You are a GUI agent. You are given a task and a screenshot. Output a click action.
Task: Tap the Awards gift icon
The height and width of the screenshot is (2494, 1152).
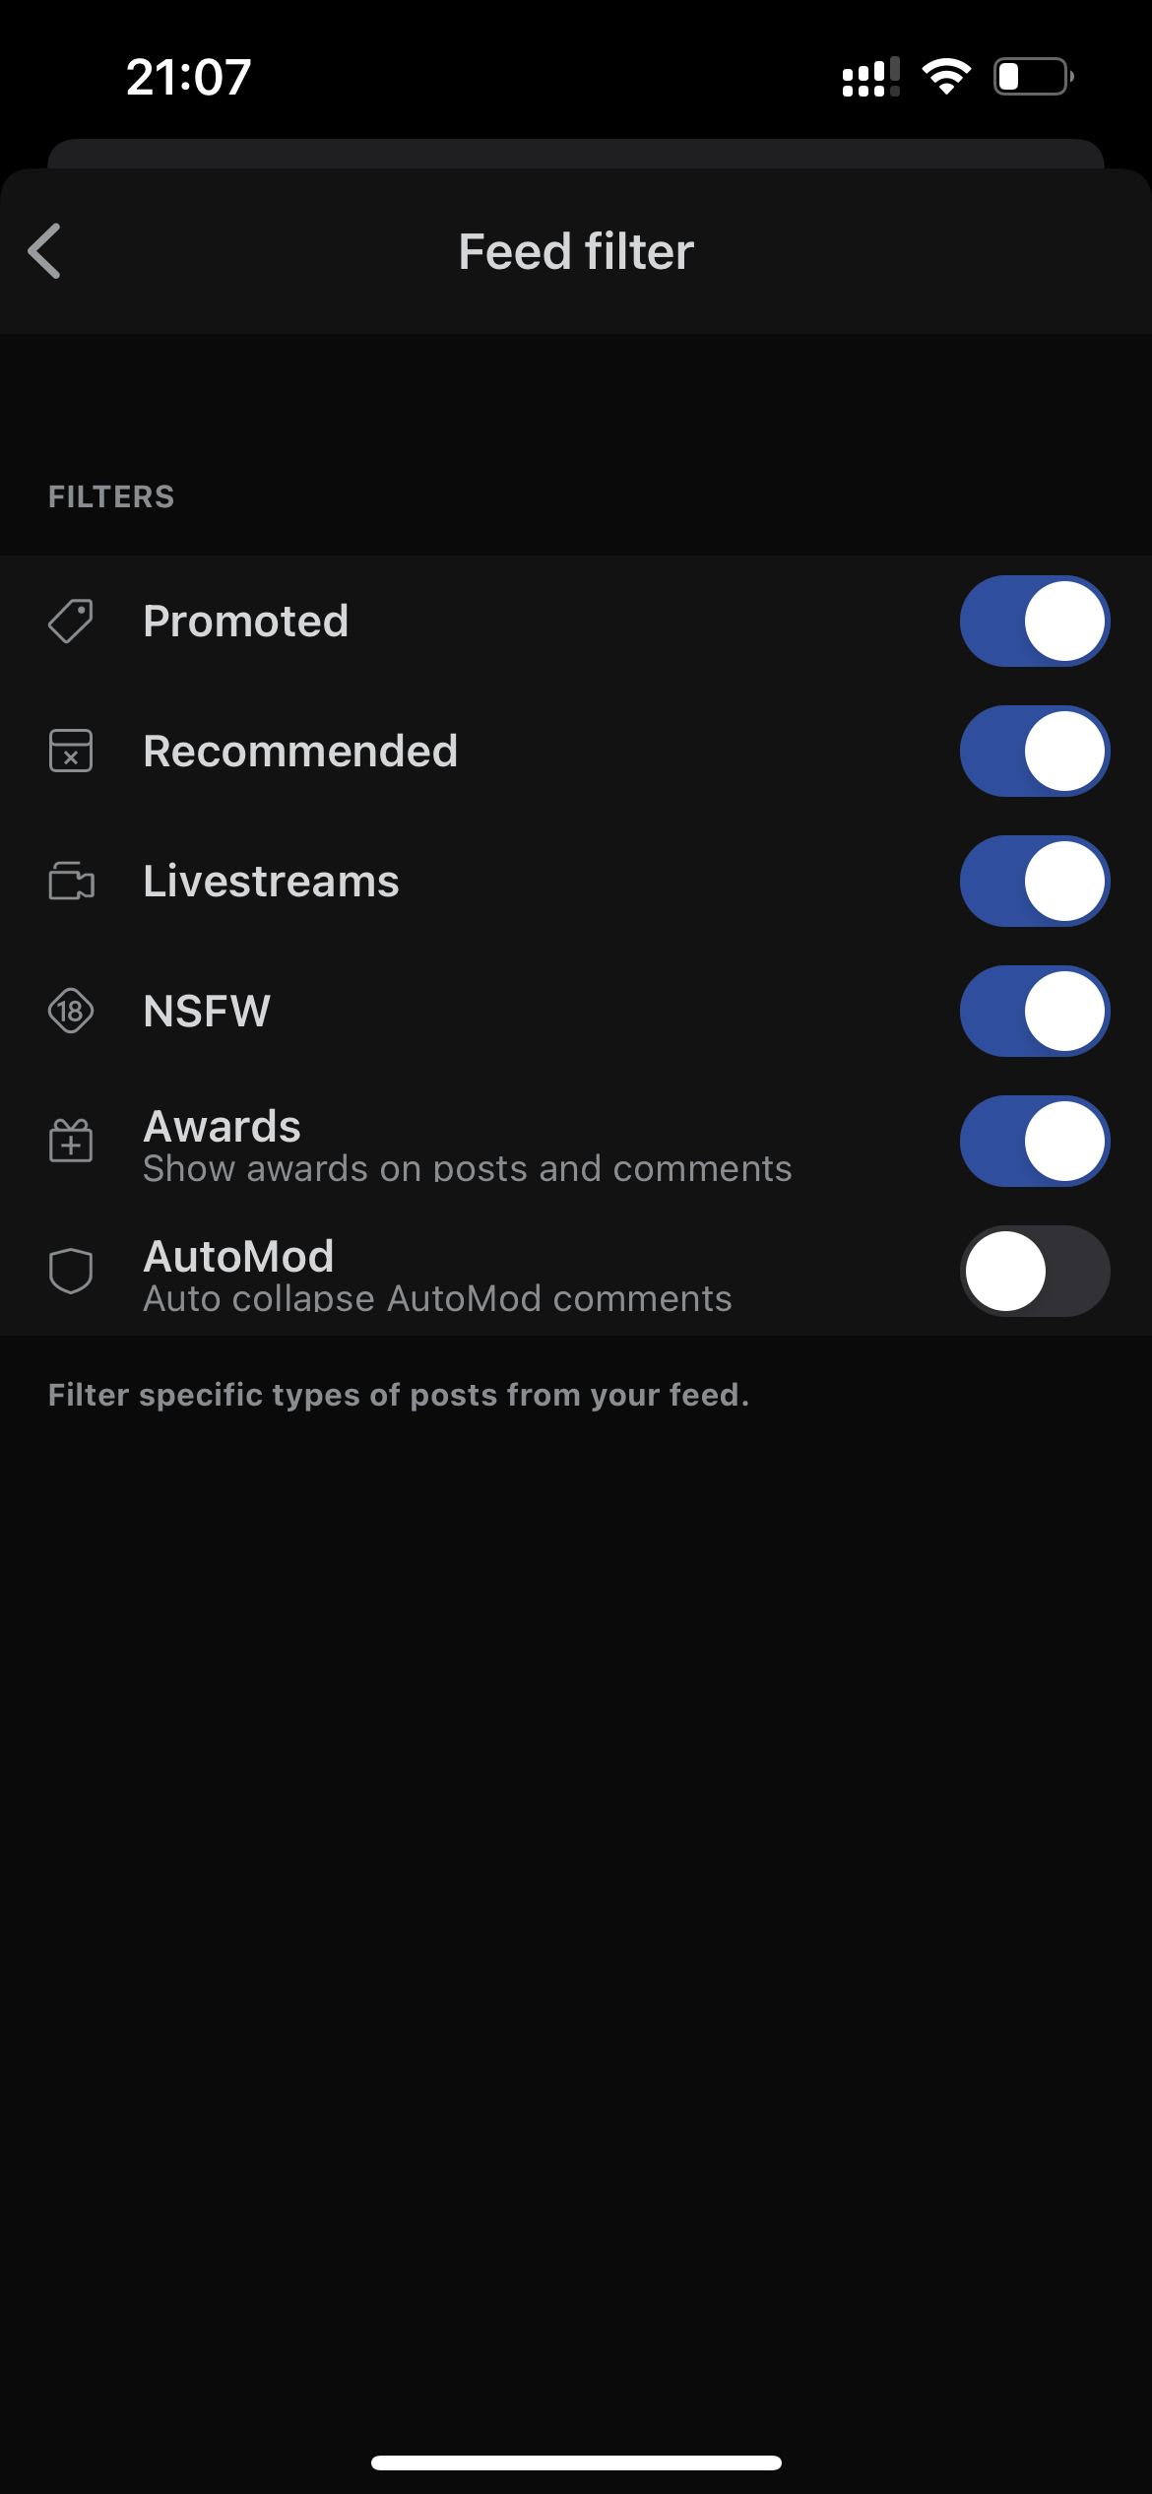71,1142
